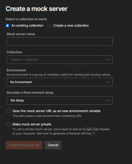The image size is (132, 164).
Task: Click the Environment heading label
Action: pos(16,70)
